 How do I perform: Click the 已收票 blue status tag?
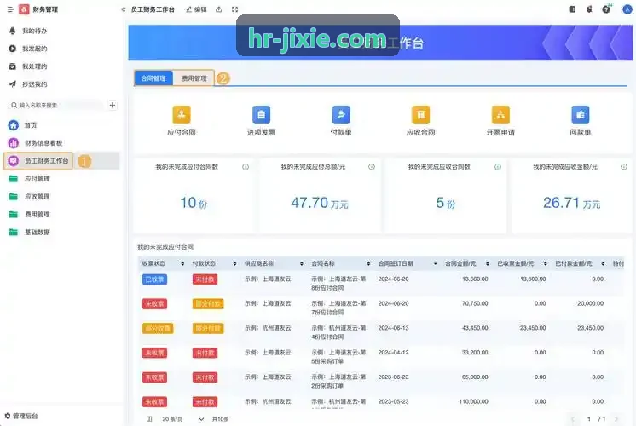pyautogui.click(x=154, y=279)
